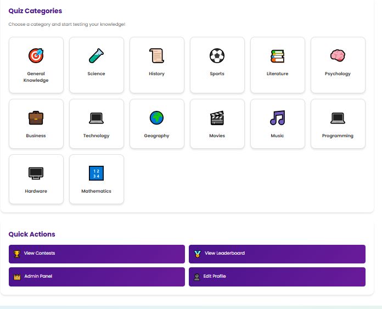382x309 pixels.
Task: Click the Science category label
Action: [x=96, y=74]
